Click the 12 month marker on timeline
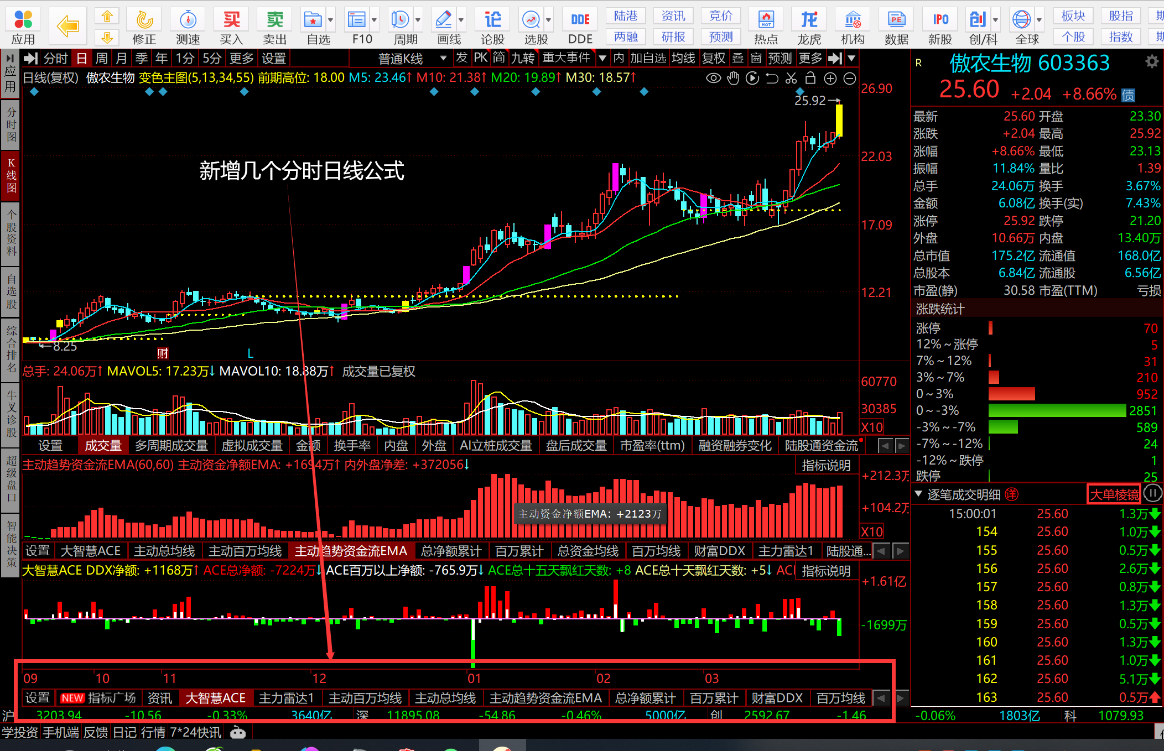The width and height of the screenshot is (1164, 751). pos(319,678)
